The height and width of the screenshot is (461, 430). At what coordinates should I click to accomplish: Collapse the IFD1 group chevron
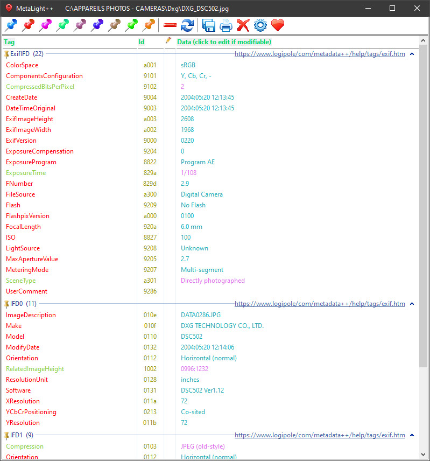coord(412,435)
